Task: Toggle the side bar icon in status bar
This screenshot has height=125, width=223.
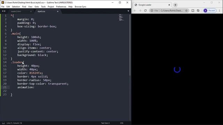Action: point(3,123)
